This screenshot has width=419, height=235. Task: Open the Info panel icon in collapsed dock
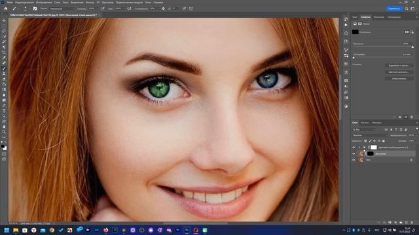click(346, 33)
